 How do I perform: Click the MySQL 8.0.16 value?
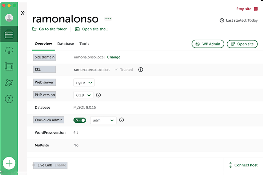pyautogui.click(x=85, y=108)
